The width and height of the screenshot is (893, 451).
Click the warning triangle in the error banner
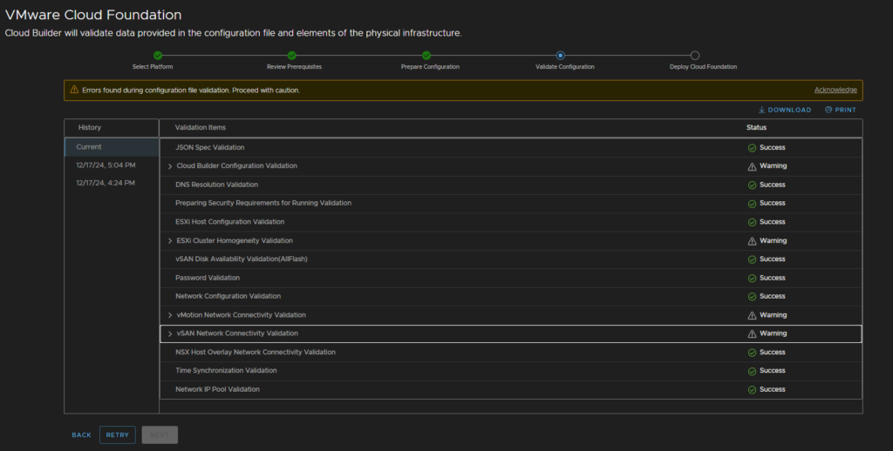[74, 90]
